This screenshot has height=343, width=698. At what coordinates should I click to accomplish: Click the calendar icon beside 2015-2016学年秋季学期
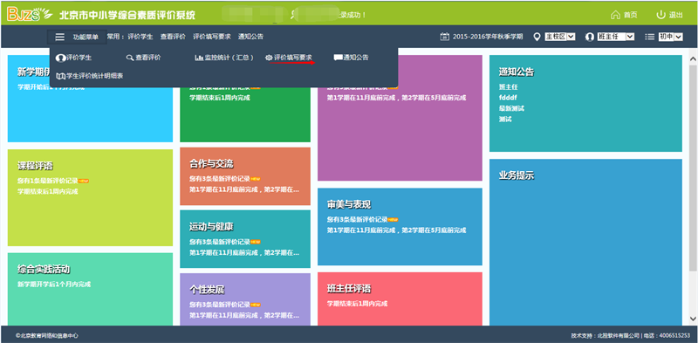[x=444, y=37]
